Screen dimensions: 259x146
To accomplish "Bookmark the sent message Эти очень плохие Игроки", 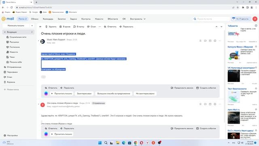I will point(200,104).
